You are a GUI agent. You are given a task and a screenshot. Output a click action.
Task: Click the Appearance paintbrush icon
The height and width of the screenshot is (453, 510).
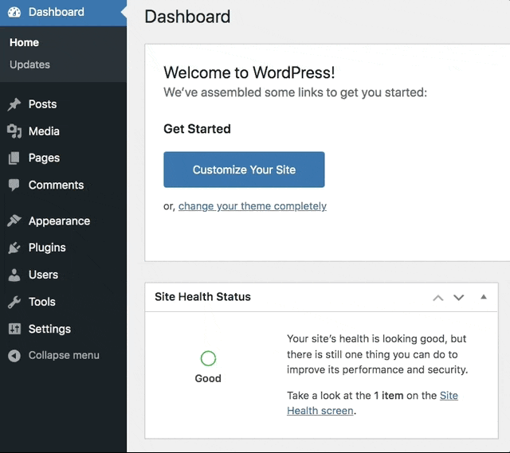pyautogui.click(x=14, y=221)
